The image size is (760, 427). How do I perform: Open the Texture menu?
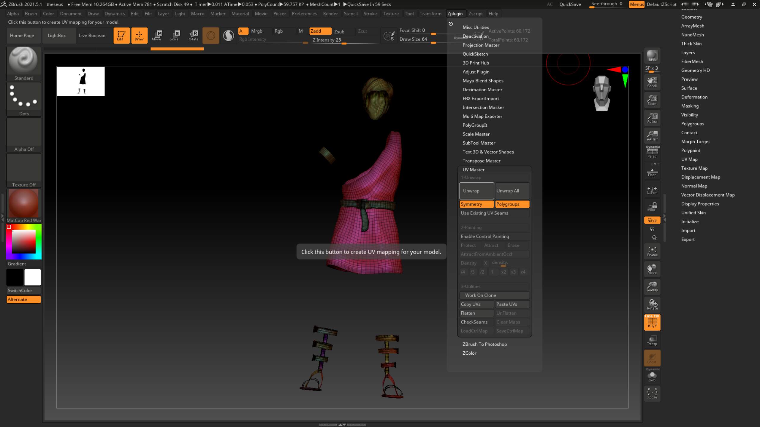[x=391, y=14]
